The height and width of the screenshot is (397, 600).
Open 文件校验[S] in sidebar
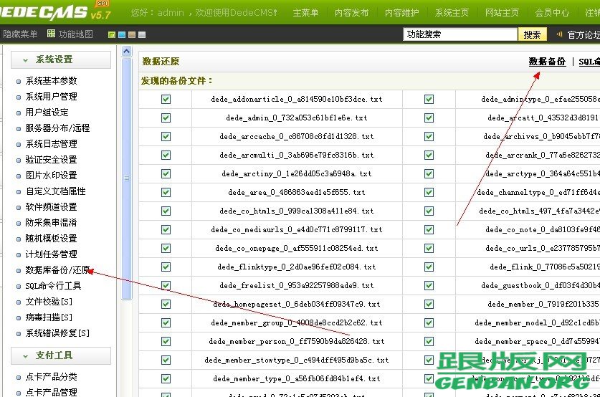point(49,302)
